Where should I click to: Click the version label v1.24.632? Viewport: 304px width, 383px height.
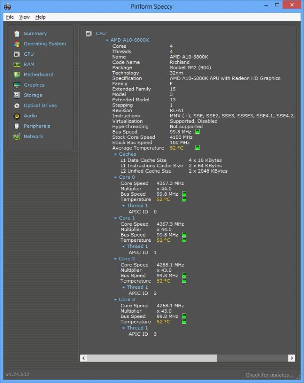point(17,374)
